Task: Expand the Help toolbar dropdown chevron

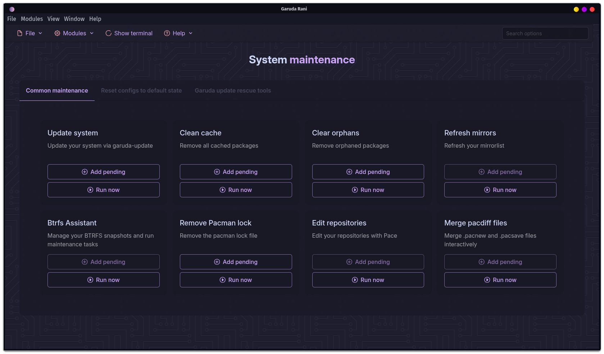Action: 191,33
